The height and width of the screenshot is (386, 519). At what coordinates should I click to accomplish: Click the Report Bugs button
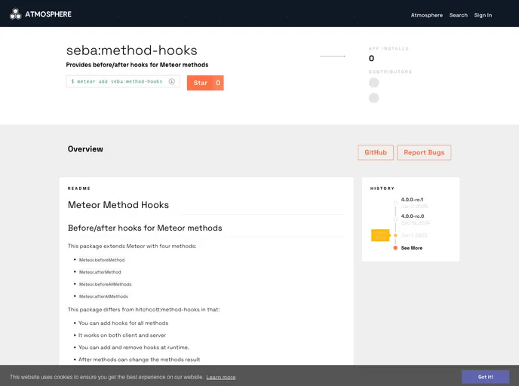tap(424, 152)
